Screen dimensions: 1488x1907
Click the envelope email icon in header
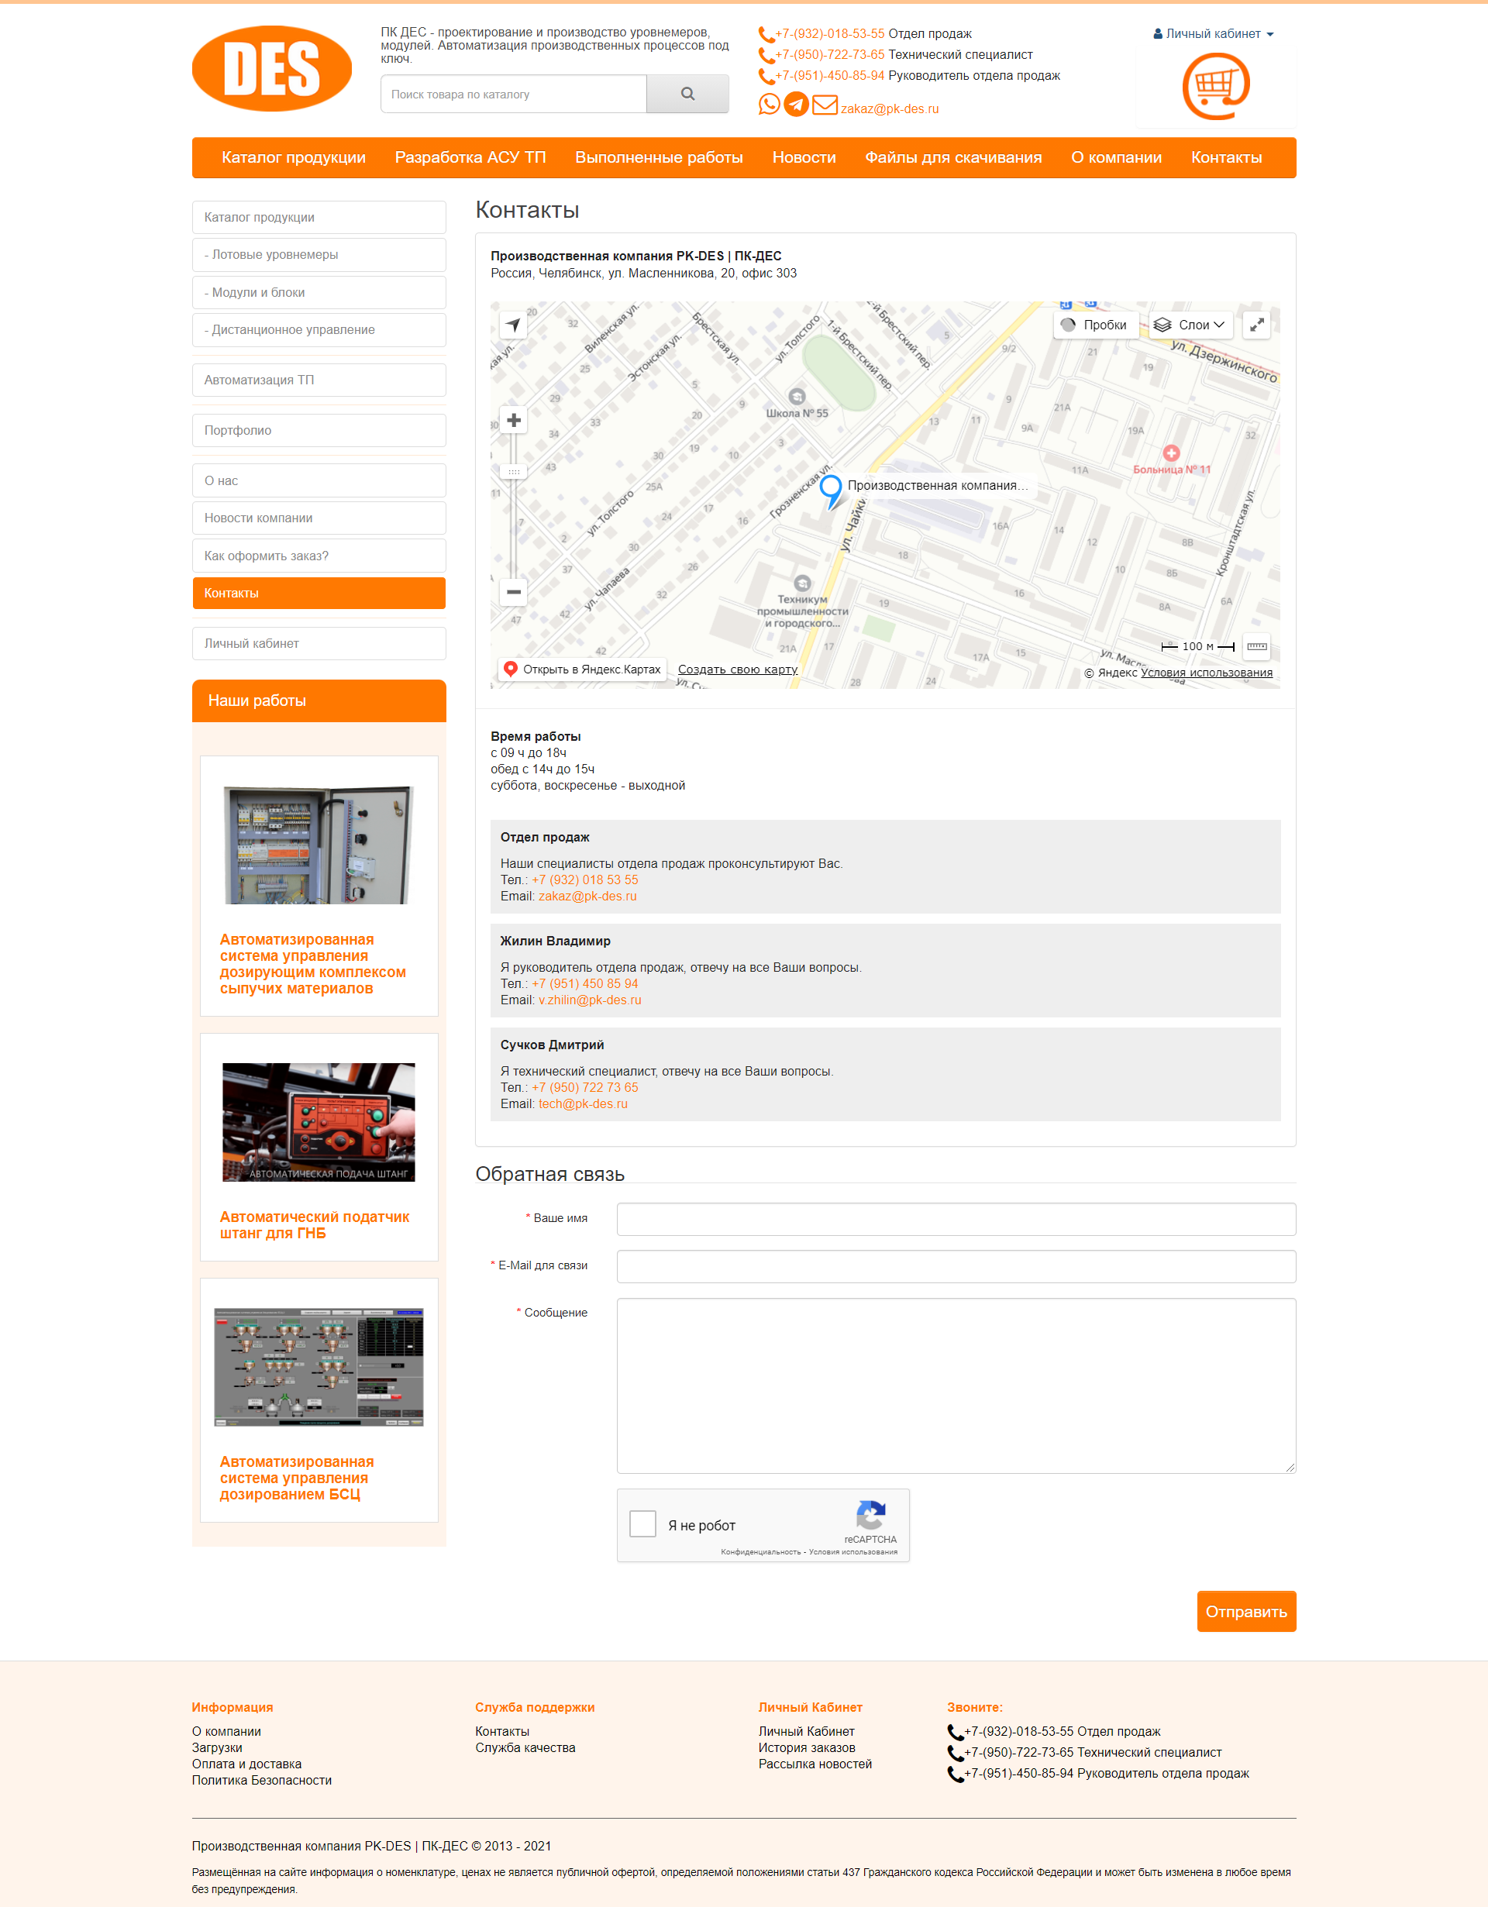(x=825, y=105)
